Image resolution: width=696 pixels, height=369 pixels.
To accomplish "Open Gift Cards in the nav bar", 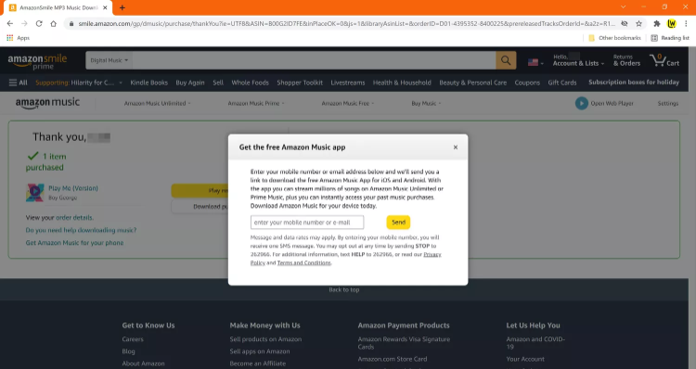I will click(x=562, y=83).
